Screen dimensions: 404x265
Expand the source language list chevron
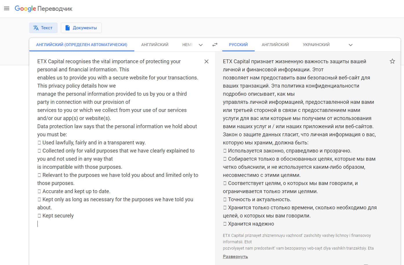pyautogui.click(x=201, y=45)
